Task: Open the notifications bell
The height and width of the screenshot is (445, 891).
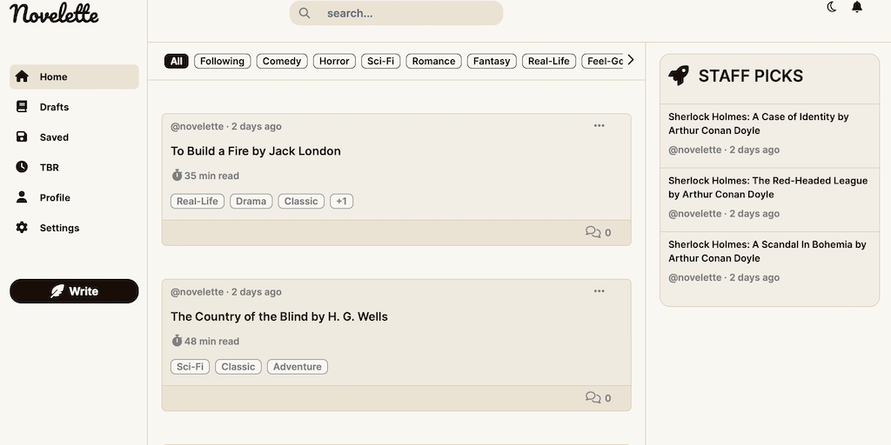Action: [857, 8]
